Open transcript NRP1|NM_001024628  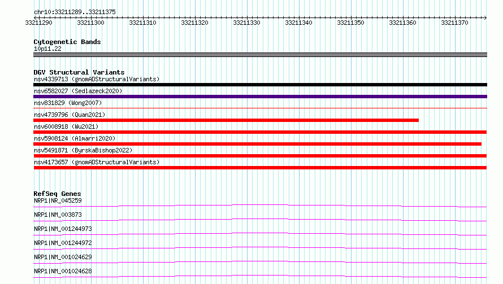(63, 271)
